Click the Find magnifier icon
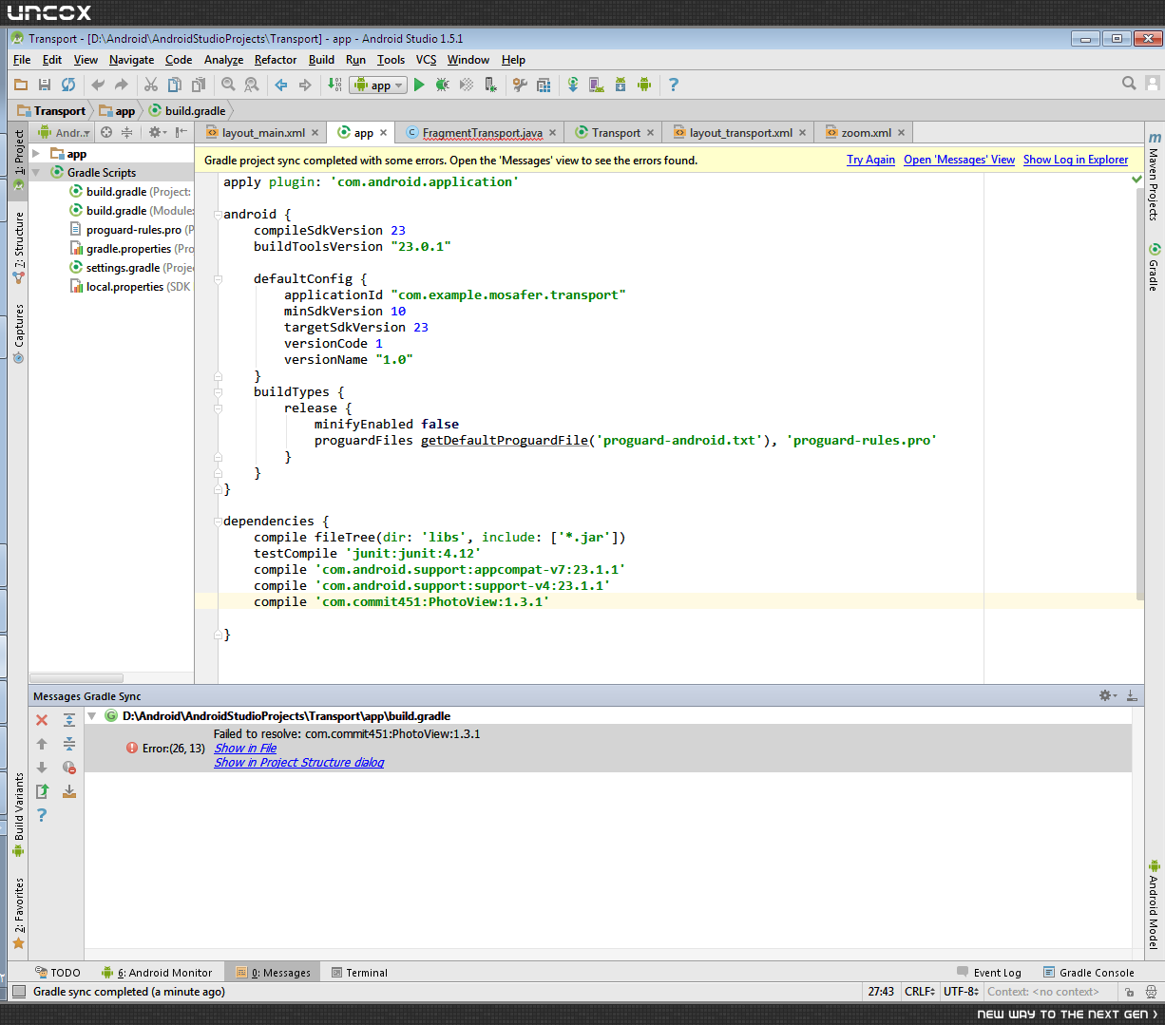Viewport: 1165px width, 1025px height. (228, 85)
